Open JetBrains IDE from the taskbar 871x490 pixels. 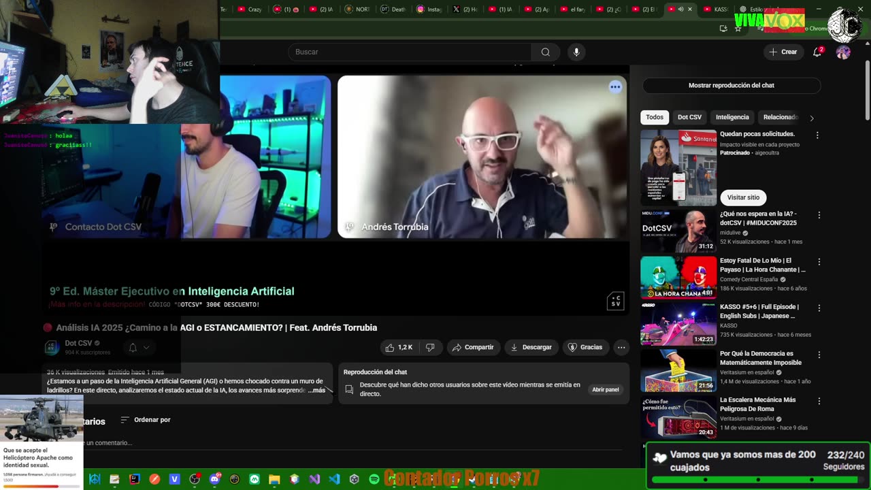[135, 479]
